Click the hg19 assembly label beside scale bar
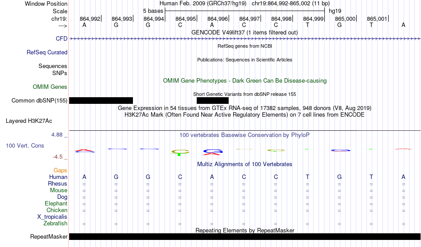 coord(335,11)
